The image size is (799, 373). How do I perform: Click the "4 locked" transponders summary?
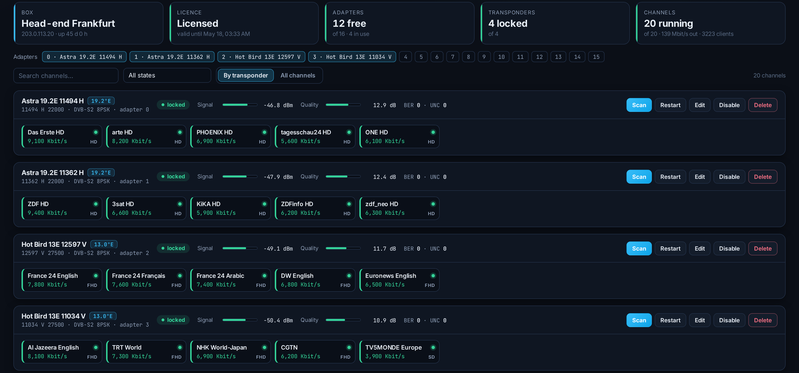[x=508, y=24]
